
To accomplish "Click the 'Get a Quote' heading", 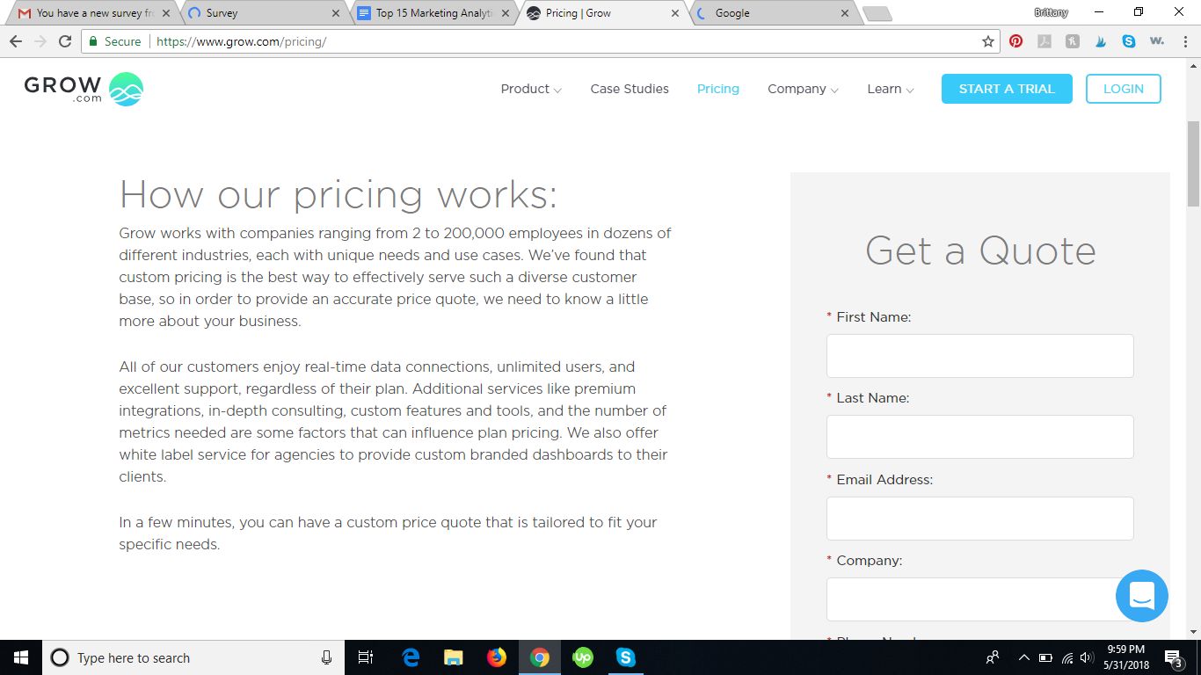I will tap(980, 250).
